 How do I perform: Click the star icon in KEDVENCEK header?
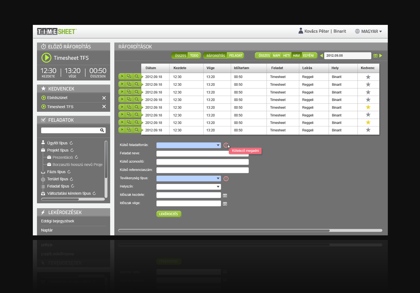click(x=43, y=89)
